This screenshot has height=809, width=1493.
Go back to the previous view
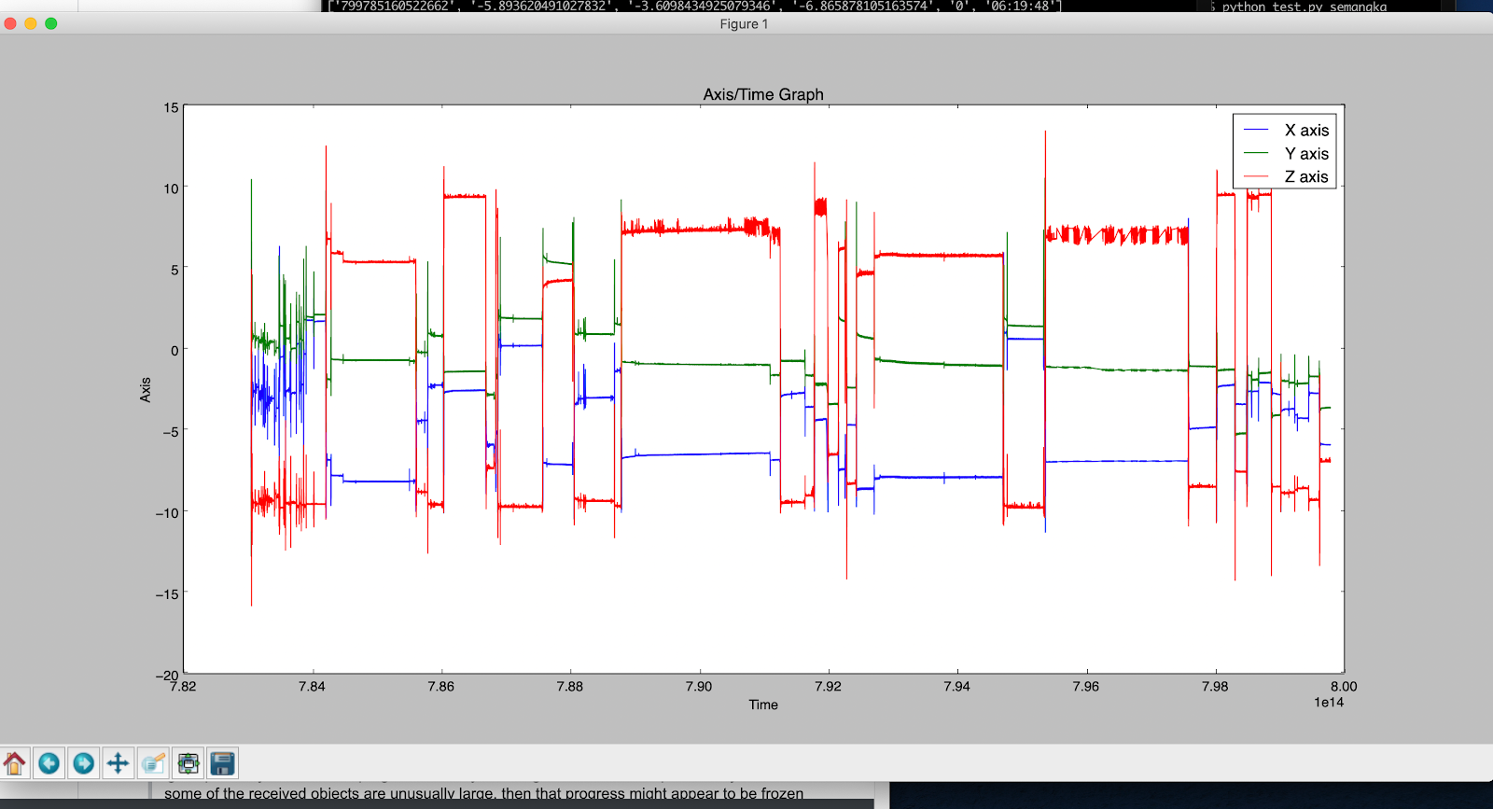49,763
